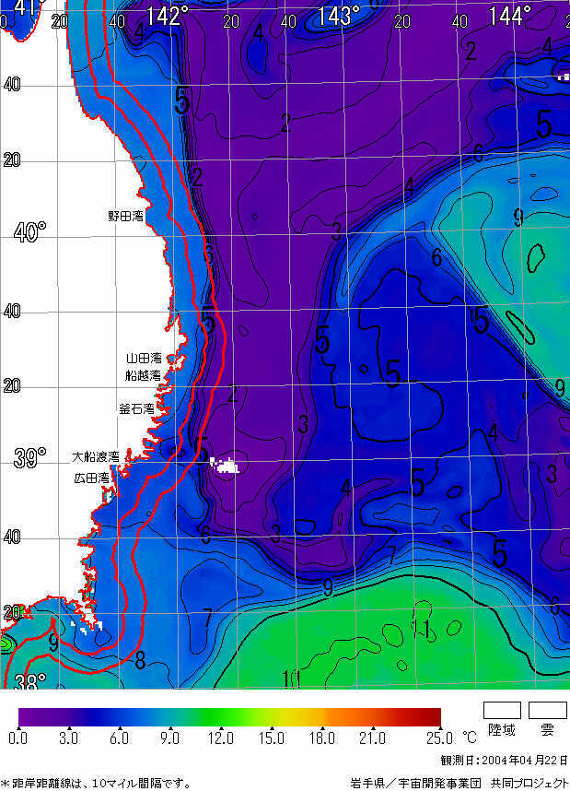Image resolution: width=570 pixels, height=791 pixels.
Task: Click the 野田湾 bay label
Action: (x=126, y=217)
